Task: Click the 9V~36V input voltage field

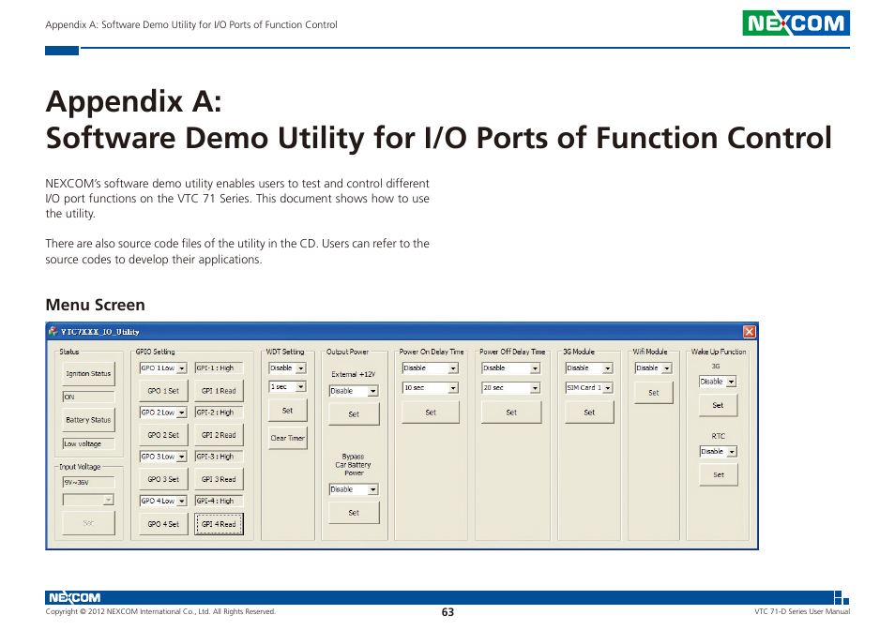Action: [88, 482]
